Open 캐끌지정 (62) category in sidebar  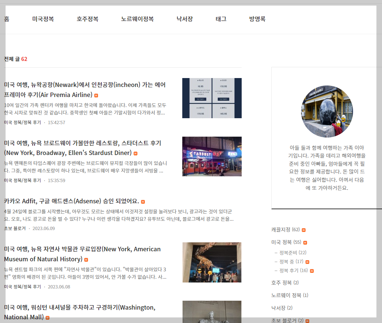coord(285,230)
